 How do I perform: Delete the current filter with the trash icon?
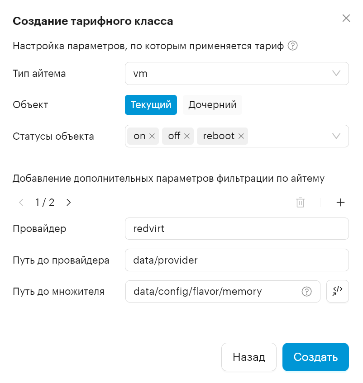(300, 203)
